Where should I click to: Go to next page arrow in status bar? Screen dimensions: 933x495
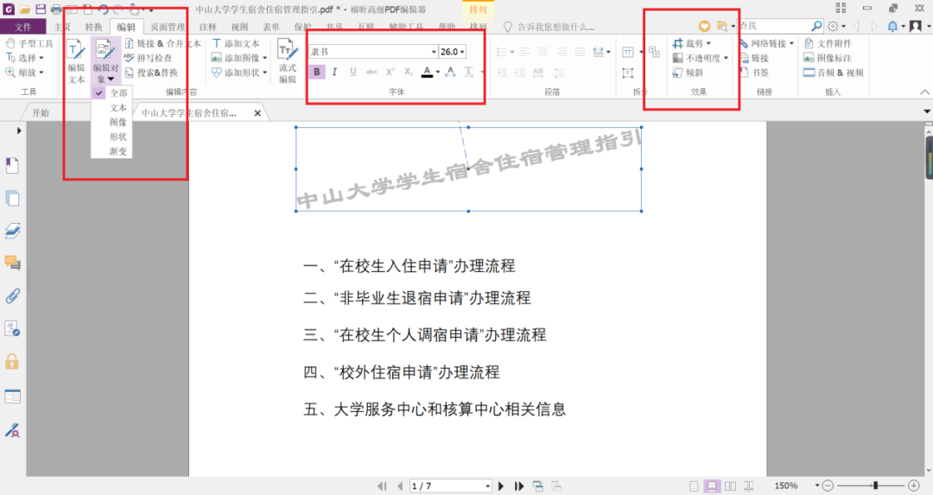coord(501,486)
